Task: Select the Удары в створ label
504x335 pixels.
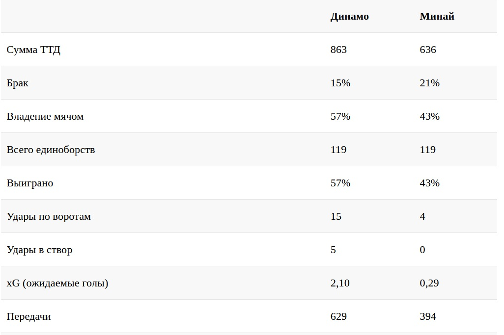Action: coord(39,250)
